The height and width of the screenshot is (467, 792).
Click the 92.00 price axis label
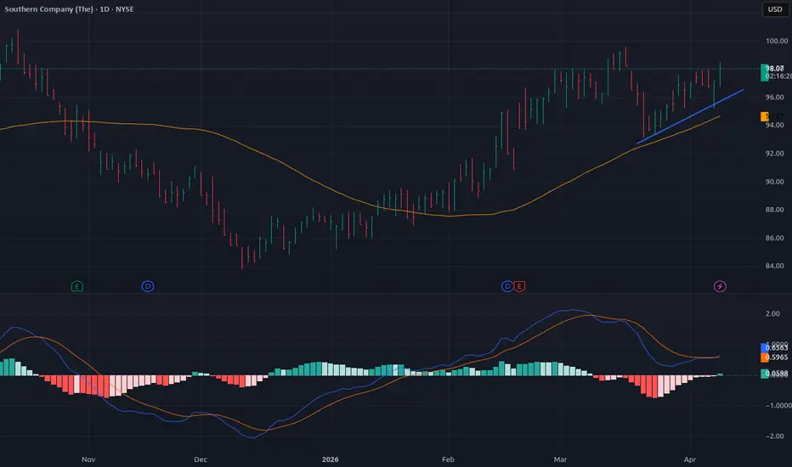coord(774,154)
